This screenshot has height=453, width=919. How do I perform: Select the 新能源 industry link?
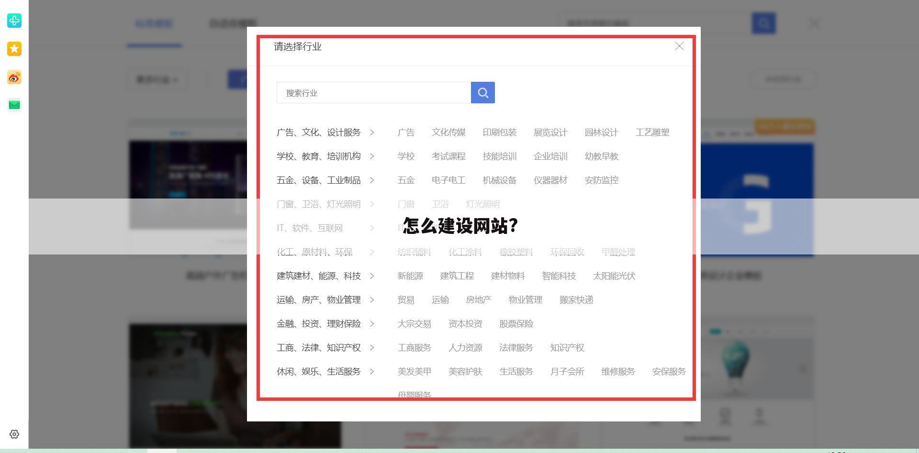[x=410, y=276]
